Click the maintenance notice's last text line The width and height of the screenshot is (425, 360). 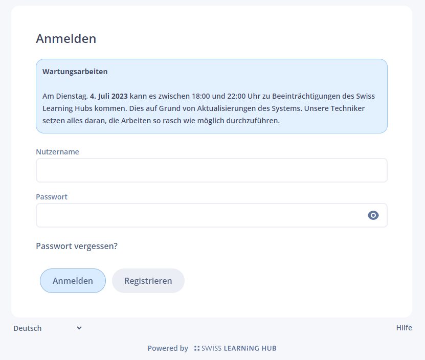[x=161, y=121]
